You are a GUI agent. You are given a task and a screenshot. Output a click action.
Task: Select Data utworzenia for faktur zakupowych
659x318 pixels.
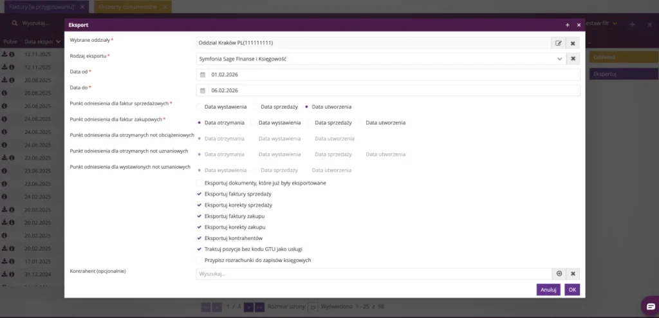pyautogui.click(x=360, y=123)
